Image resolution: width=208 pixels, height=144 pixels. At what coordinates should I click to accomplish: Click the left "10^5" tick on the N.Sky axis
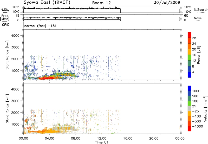click(16, 7)
